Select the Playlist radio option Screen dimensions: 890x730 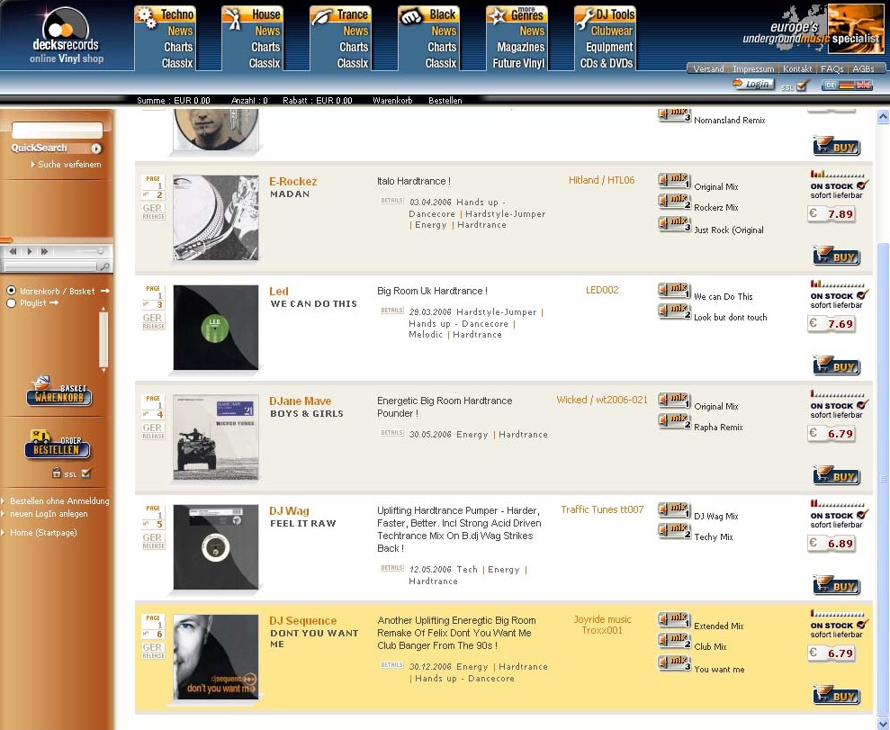click(11, 303)
